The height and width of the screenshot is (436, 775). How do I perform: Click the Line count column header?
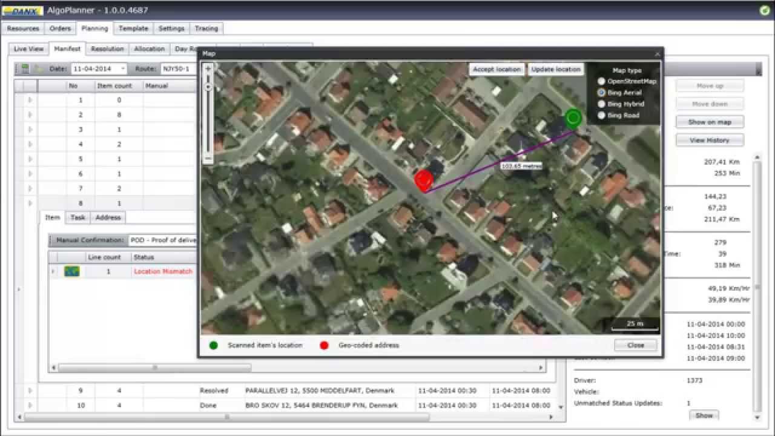tap(105, 257)
